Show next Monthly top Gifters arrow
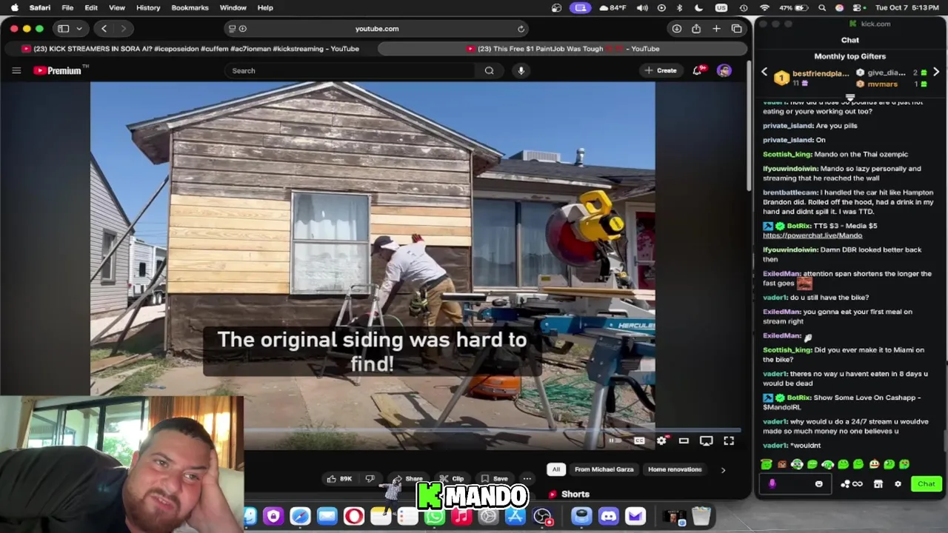Screen dimensions: 948x533 936,72
